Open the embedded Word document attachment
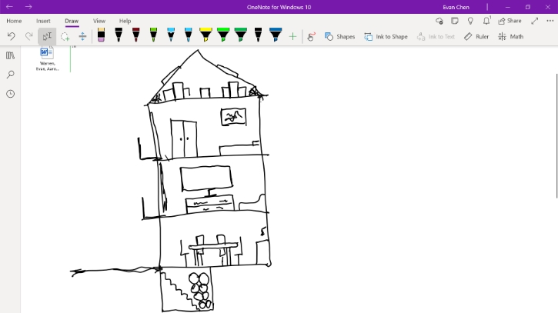The image size is (558, 313). point(47,53)
